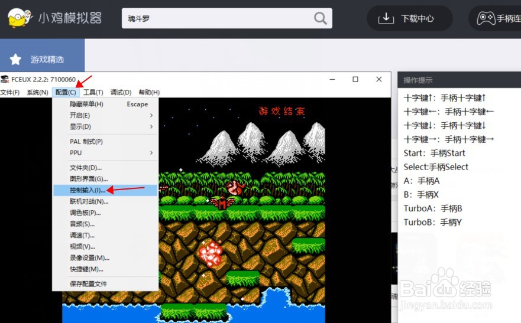This screenshot has width=521, height=323.
Task: Collapse the open 配置(C) menu
Action: [66, 92]
